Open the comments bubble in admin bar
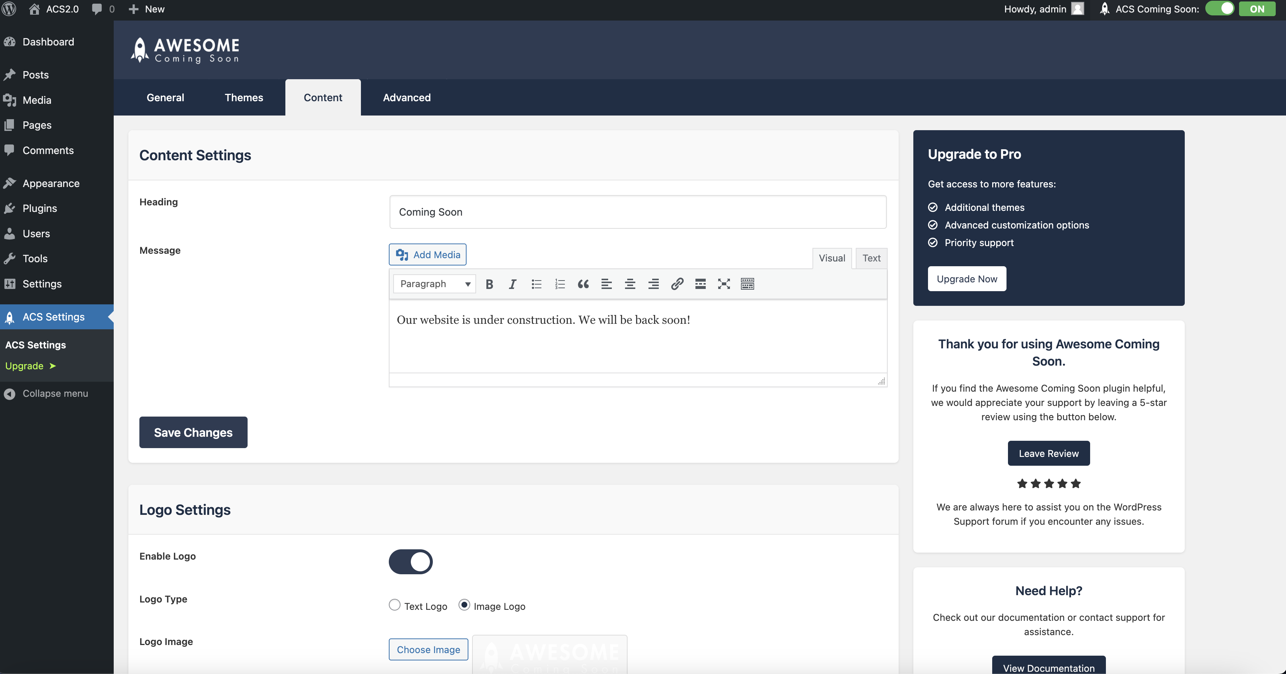Viewport: 1286px width, 674px height. click(103, 9)
